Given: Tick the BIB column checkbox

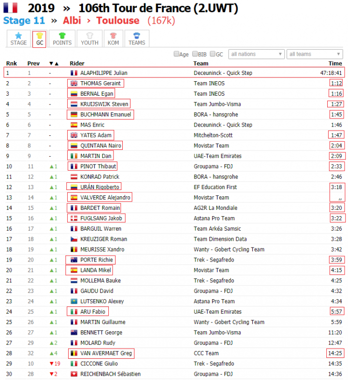Looking at the screenshot, I should [195, 54].
